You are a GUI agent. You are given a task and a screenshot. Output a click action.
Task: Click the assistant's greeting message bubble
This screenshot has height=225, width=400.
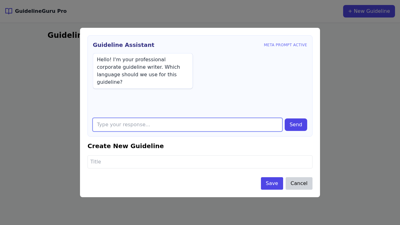tap(142, 71)
